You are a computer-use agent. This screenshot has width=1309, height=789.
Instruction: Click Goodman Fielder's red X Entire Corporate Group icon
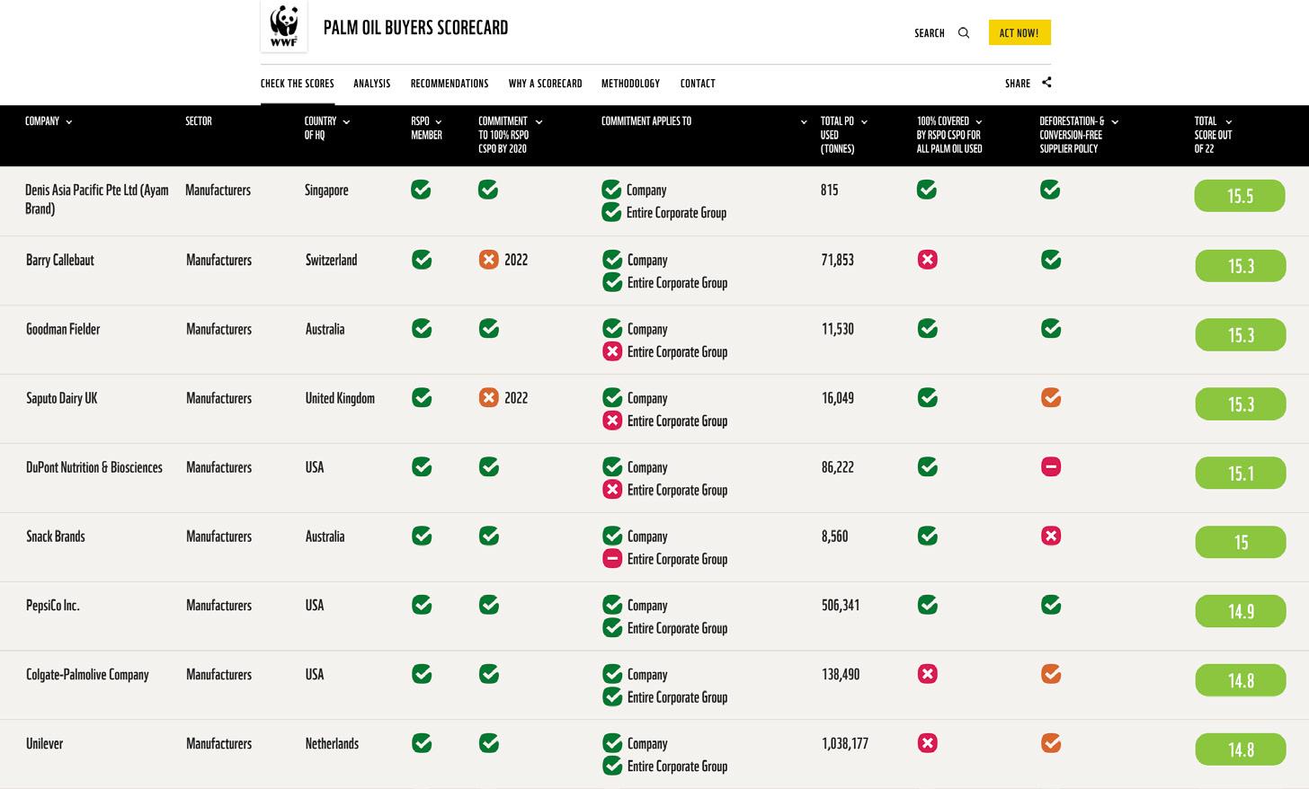point(612,351)
